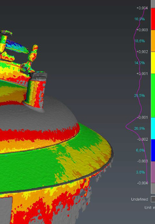The image size is (155, 224).
Task: Click the 20,8% histogram peak label
Action: pyautogui.click(x=139, y=128)
